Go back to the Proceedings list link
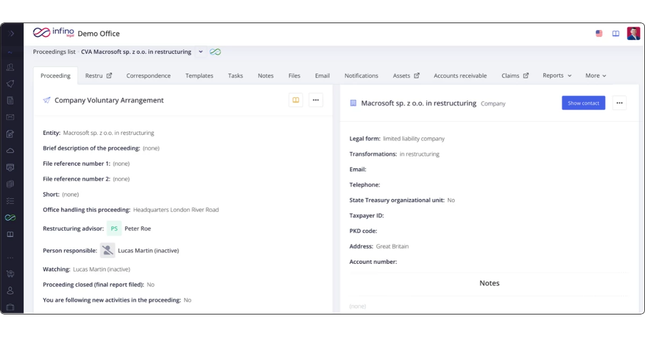The height and width of the screenshot is (337, 645). point(54,52)
